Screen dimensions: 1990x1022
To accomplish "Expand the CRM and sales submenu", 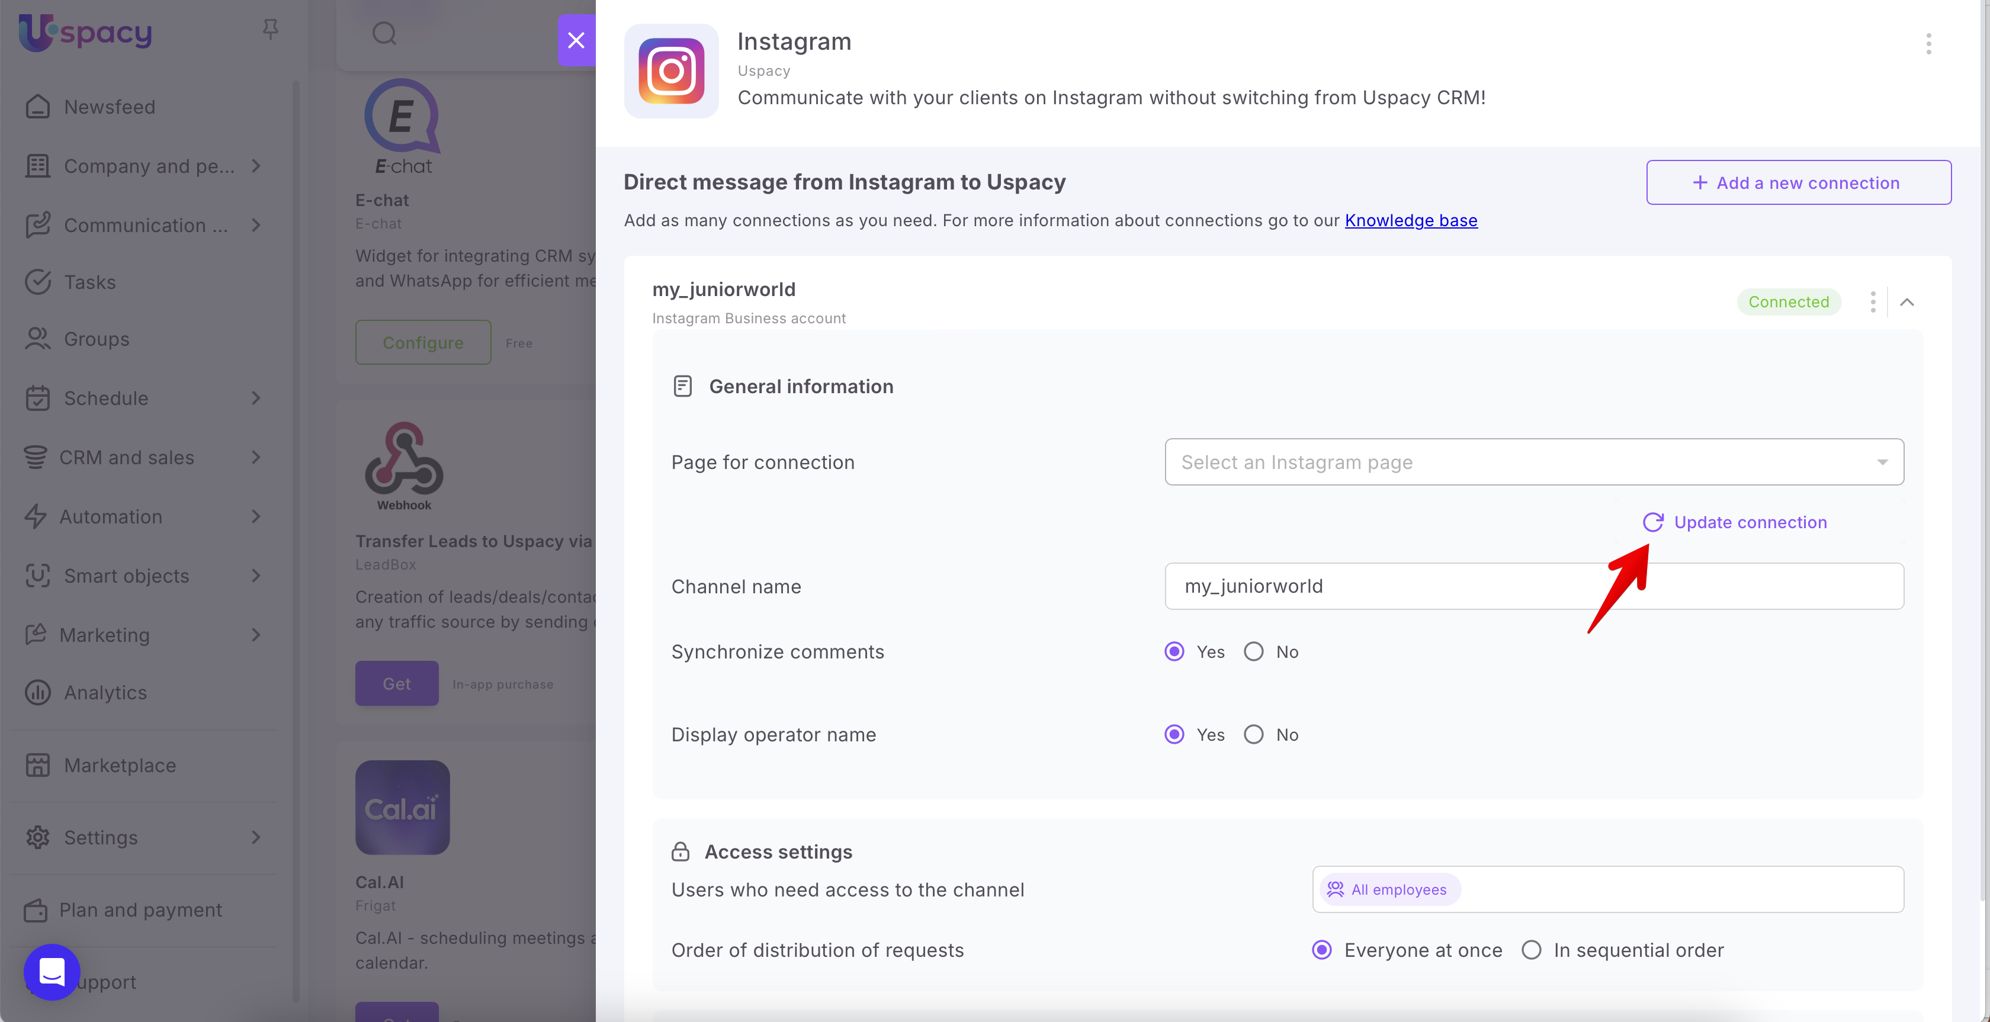I will click(256, 457).
